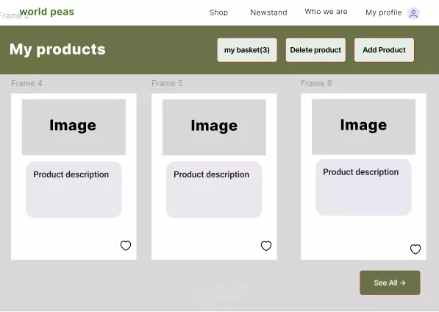
Task: Click the profile avatar icon
Action: click(413, 13)
